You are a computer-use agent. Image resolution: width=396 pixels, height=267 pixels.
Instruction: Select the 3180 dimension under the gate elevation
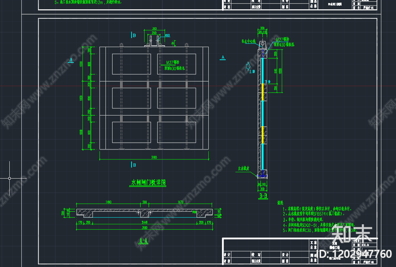pyautogui.click(x=154, y=157)
